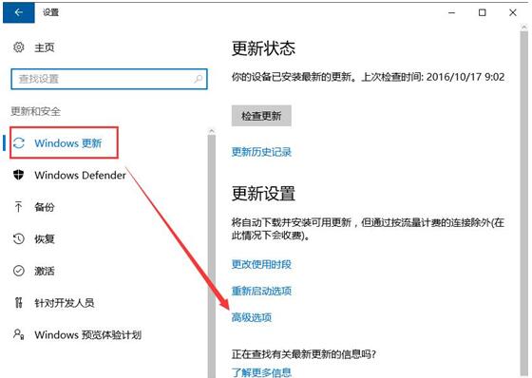This screenshot has width=532, height=378.
Task: Click the 恢复 history clock icon
Action: click(x=19, y=238)
